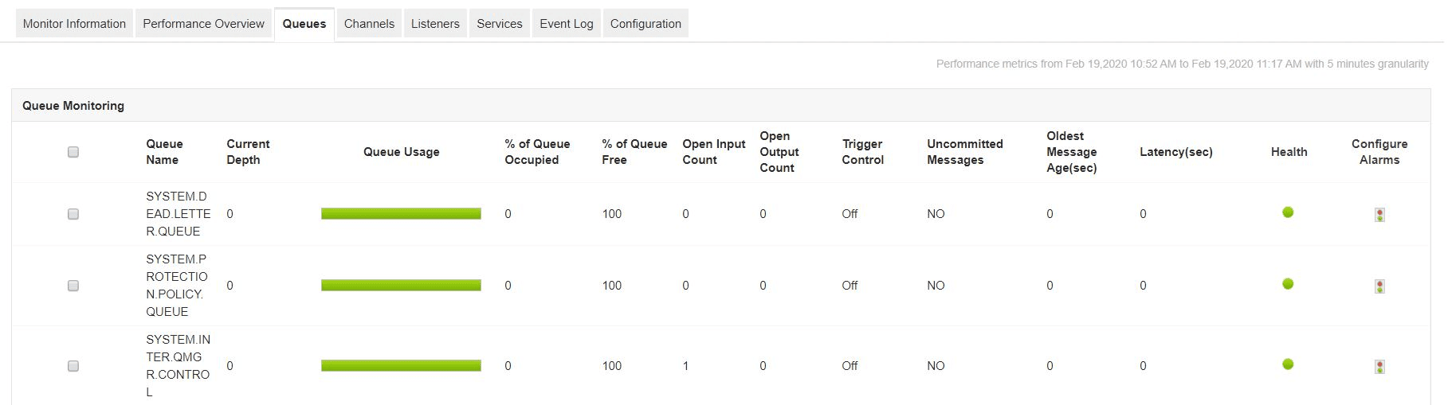Open the Event Log tab

[566, 24]
